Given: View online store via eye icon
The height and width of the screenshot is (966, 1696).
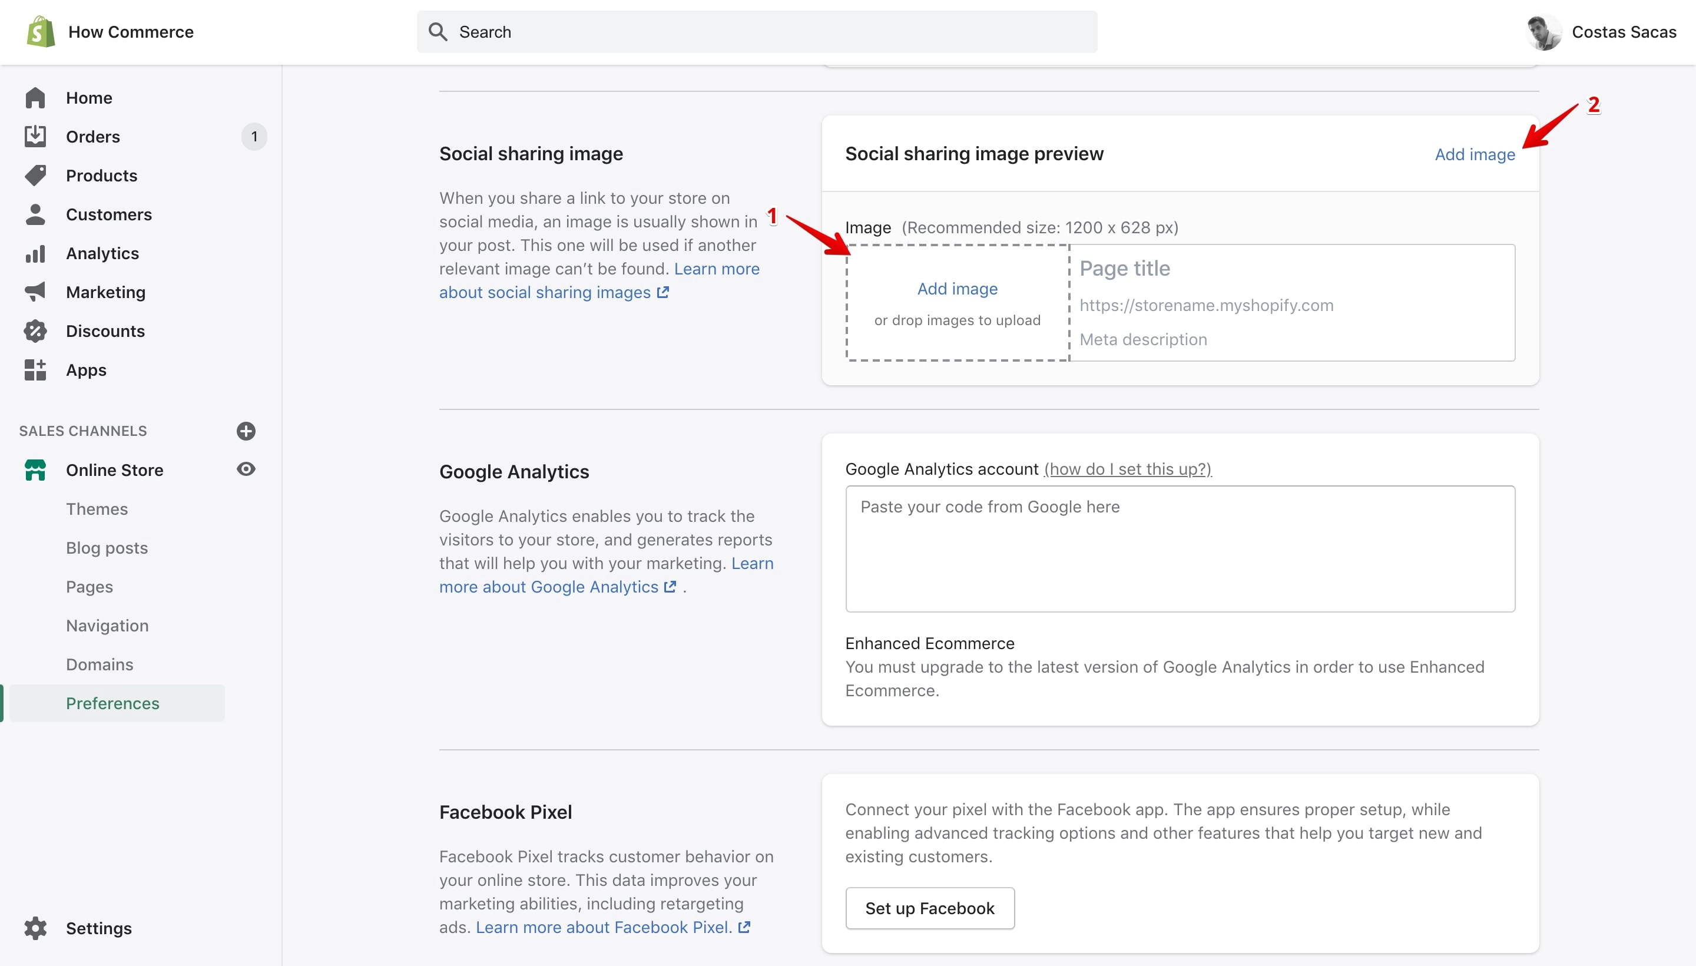Looking at the screenshot, I should (246, 469).
